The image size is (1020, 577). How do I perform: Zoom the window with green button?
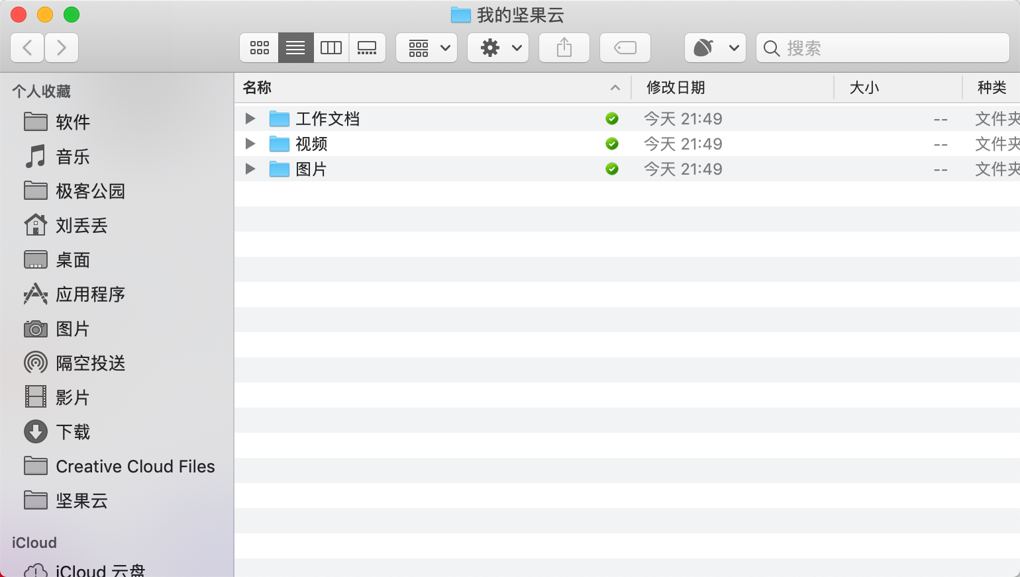click(72, 15)
